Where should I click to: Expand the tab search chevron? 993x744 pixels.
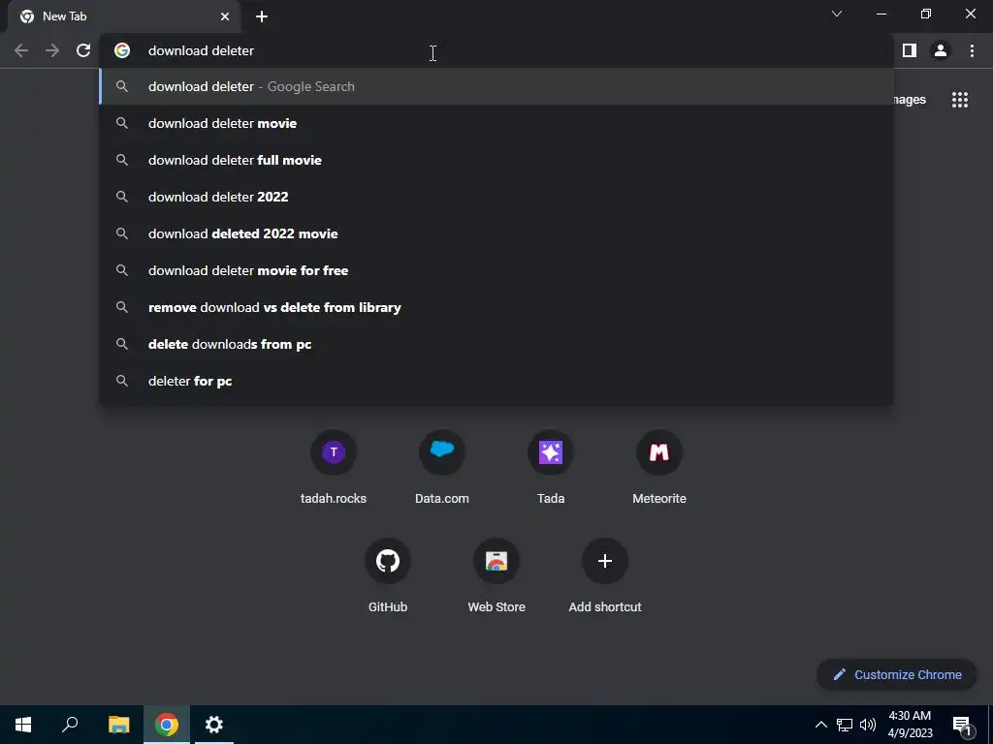coord(837,14)
